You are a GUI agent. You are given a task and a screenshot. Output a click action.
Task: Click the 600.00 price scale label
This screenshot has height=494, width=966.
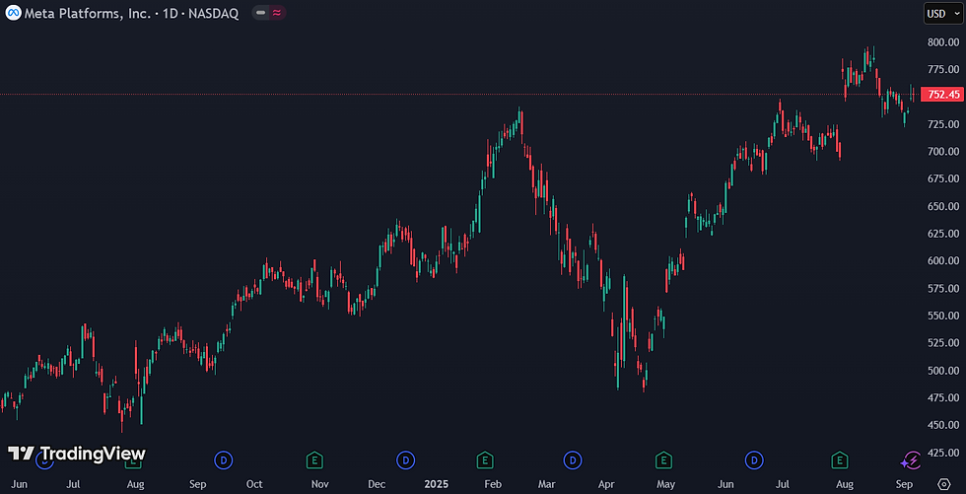(944, 260)
